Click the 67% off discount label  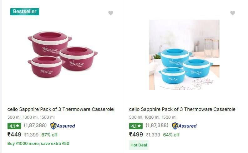49,135
